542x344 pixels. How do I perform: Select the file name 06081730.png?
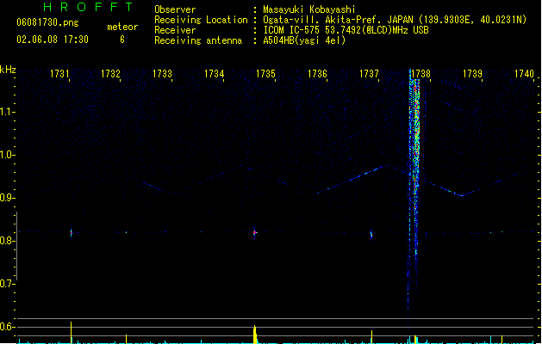[47, 22]
